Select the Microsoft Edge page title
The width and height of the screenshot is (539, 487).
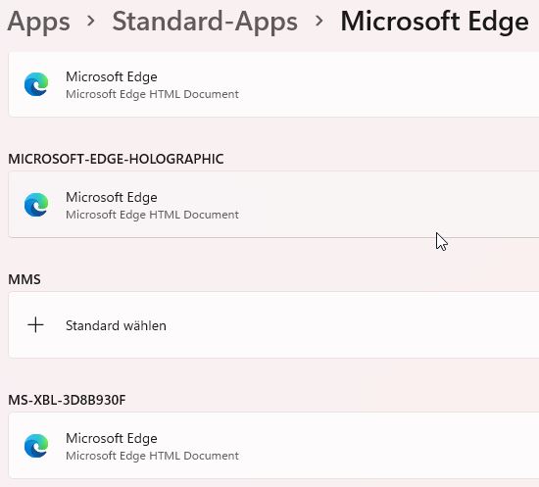(434, 22)
